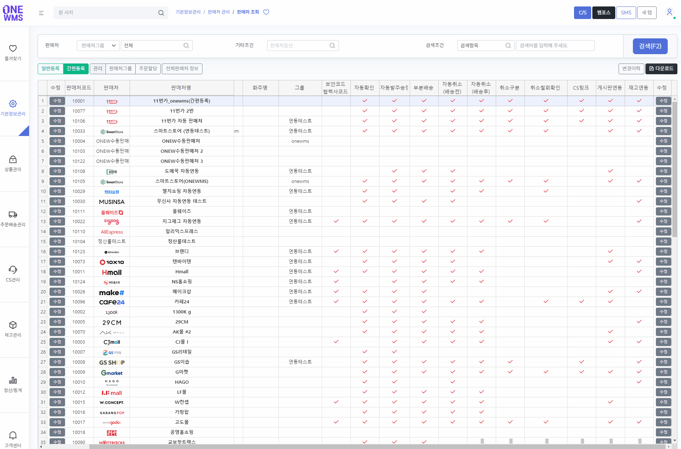The height and width of the screenshot is (449, 681).
Task: Click the user profile icon
Action: pos(669,12)
